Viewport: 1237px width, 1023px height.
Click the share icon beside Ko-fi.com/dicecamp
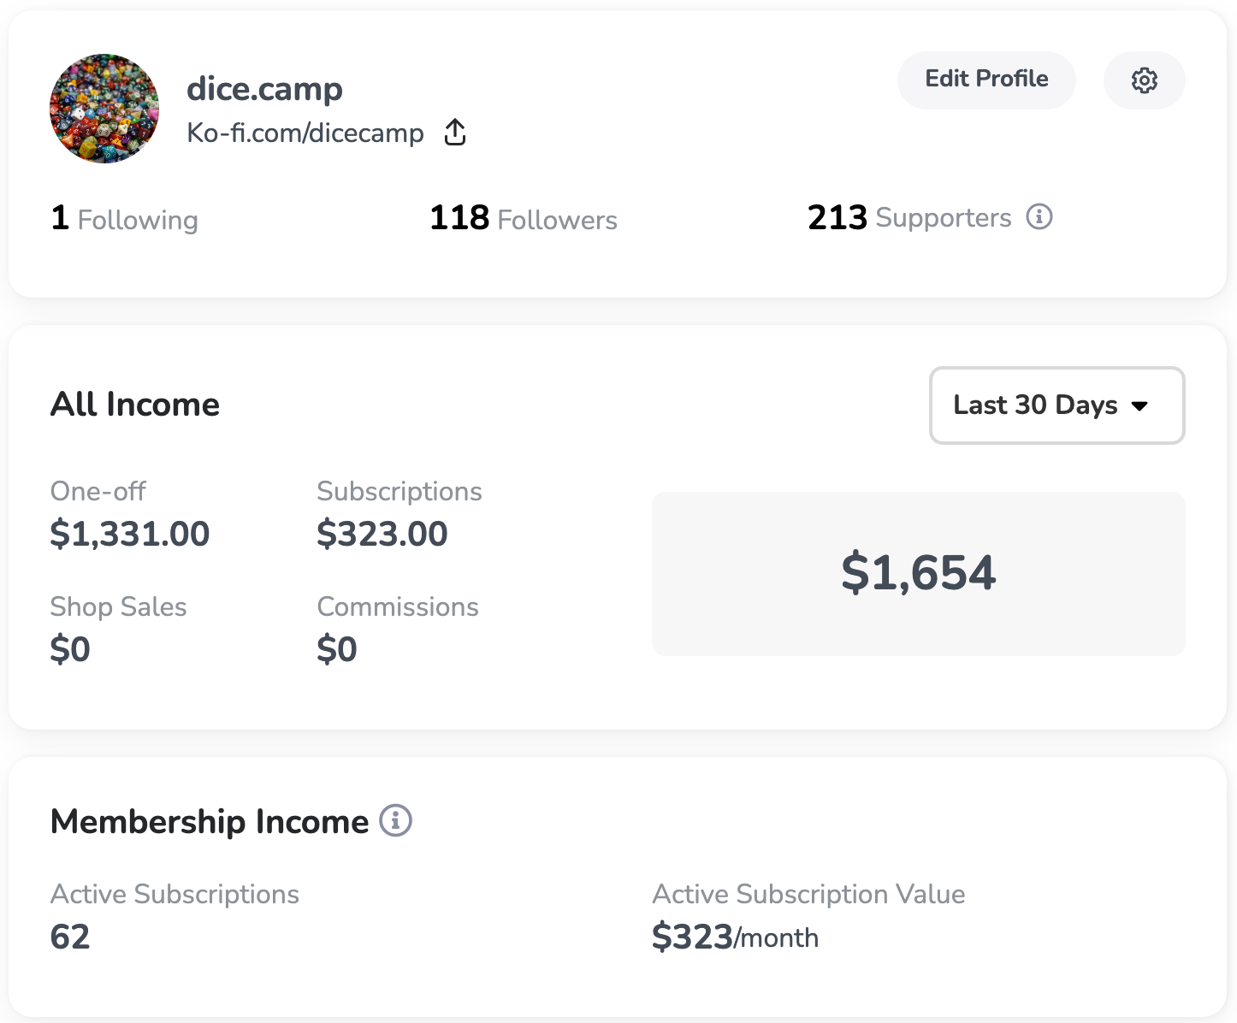pyautogui.click(x=455, y=133)
